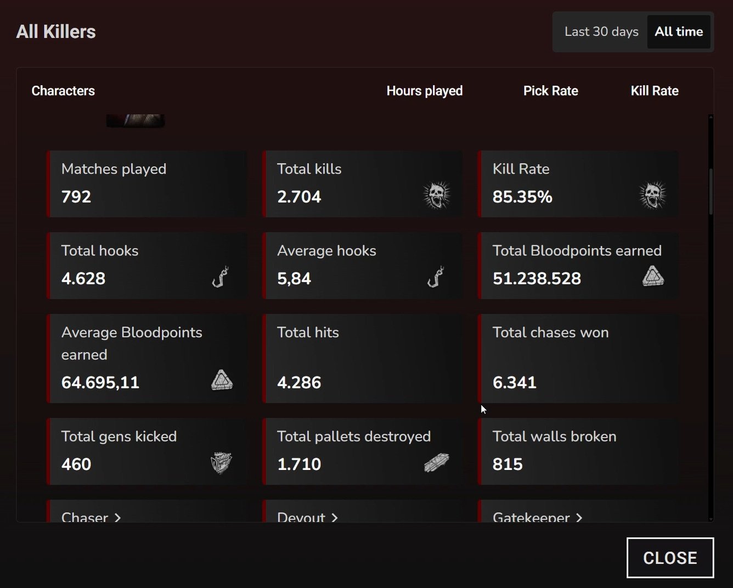Click the Total hits label

click(x=308, y=332)
